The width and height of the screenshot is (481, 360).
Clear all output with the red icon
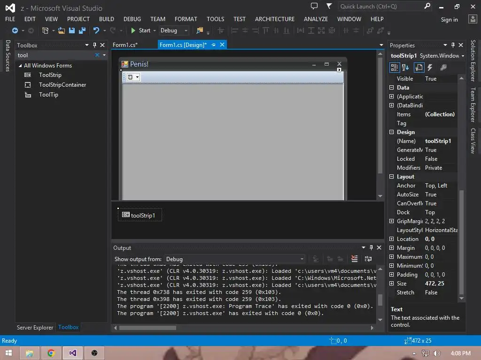tap(354, 259)
